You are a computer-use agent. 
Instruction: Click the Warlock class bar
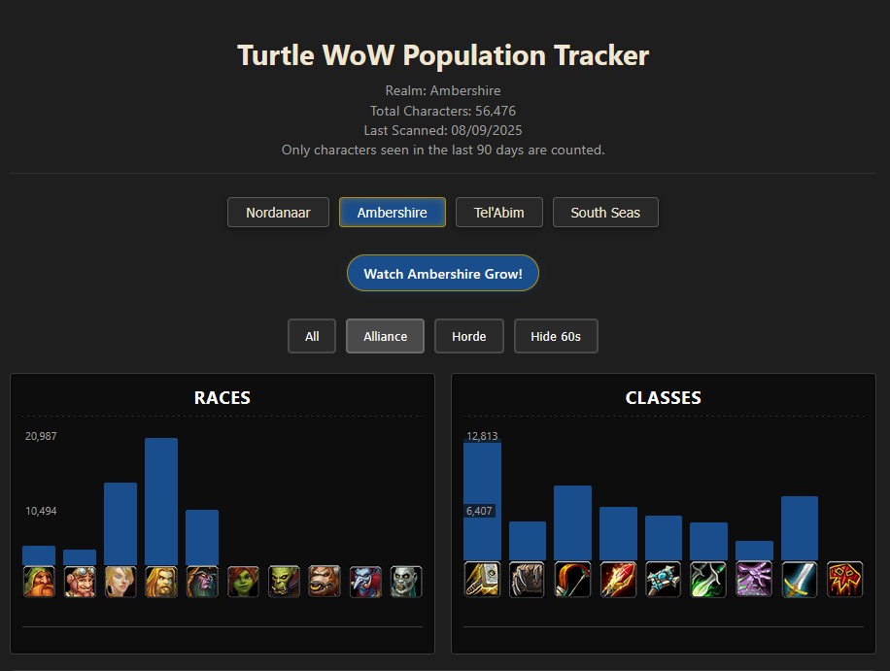click(x=754, y=551)
